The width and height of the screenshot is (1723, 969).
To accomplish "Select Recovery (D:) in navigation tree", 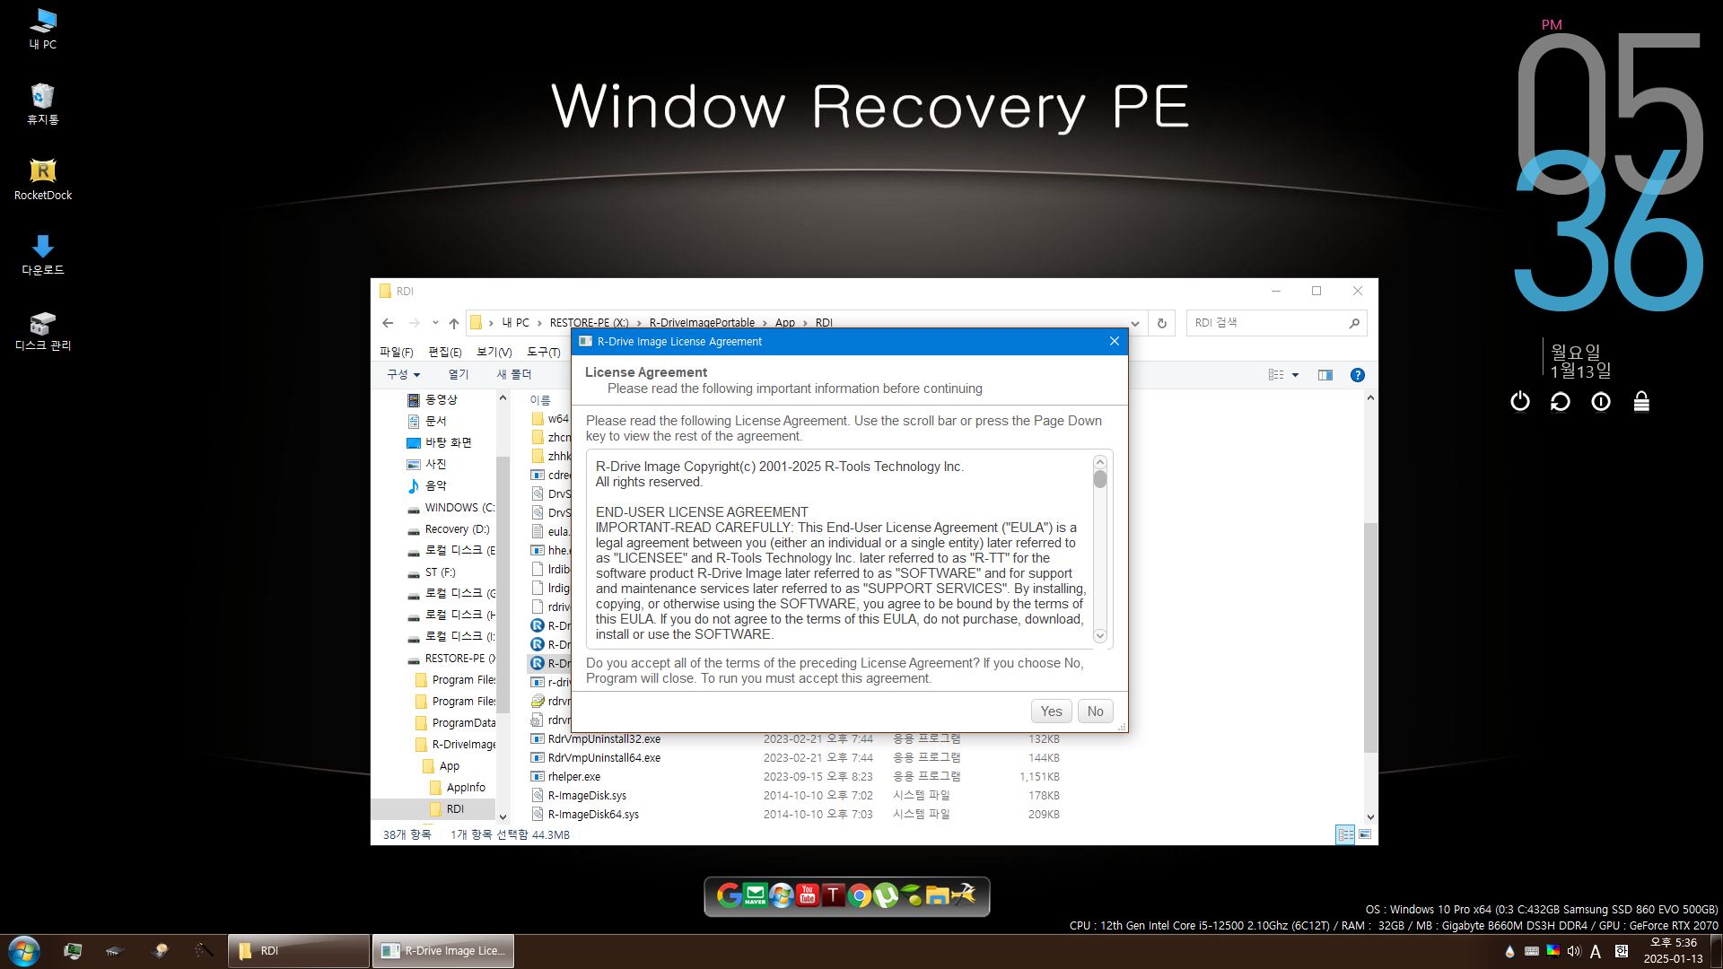I will pyautogui.click(x=457, y=528).
